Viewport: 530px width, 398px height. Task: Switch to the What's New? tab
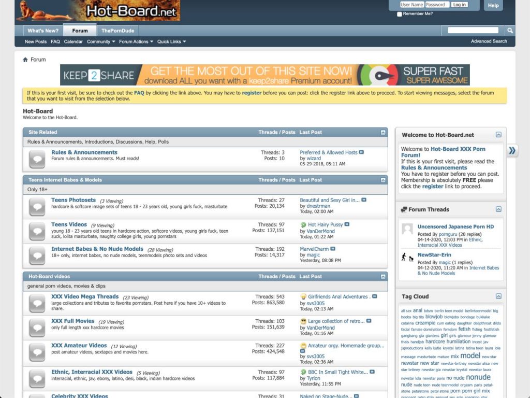(x=43, y=31)
